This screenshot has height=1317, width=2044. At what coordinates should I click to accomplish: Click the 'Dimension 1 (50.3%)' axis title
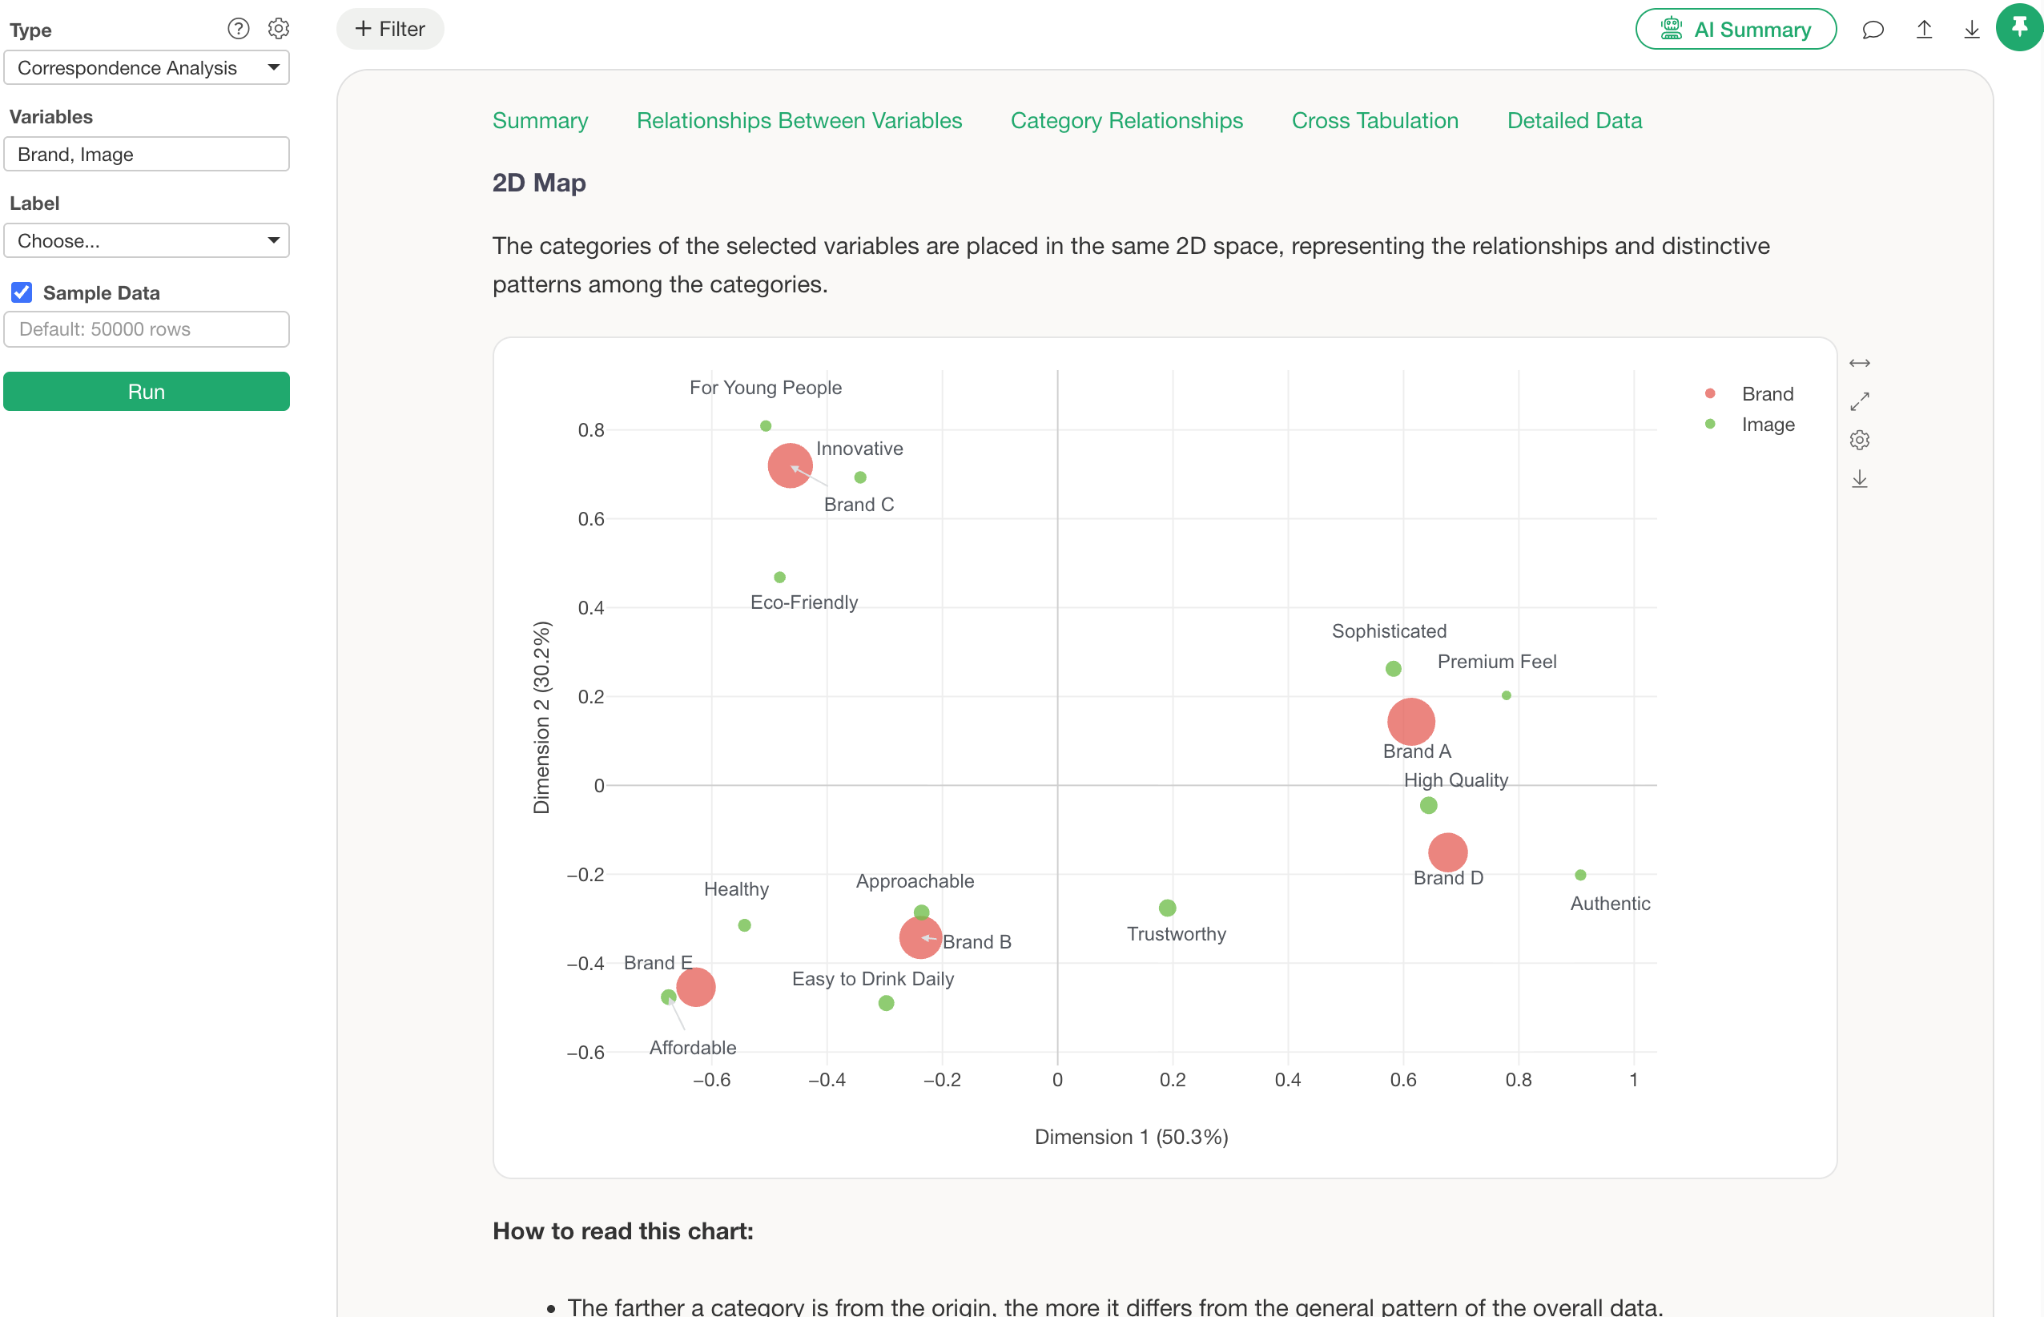[x=1131, y=1137]
